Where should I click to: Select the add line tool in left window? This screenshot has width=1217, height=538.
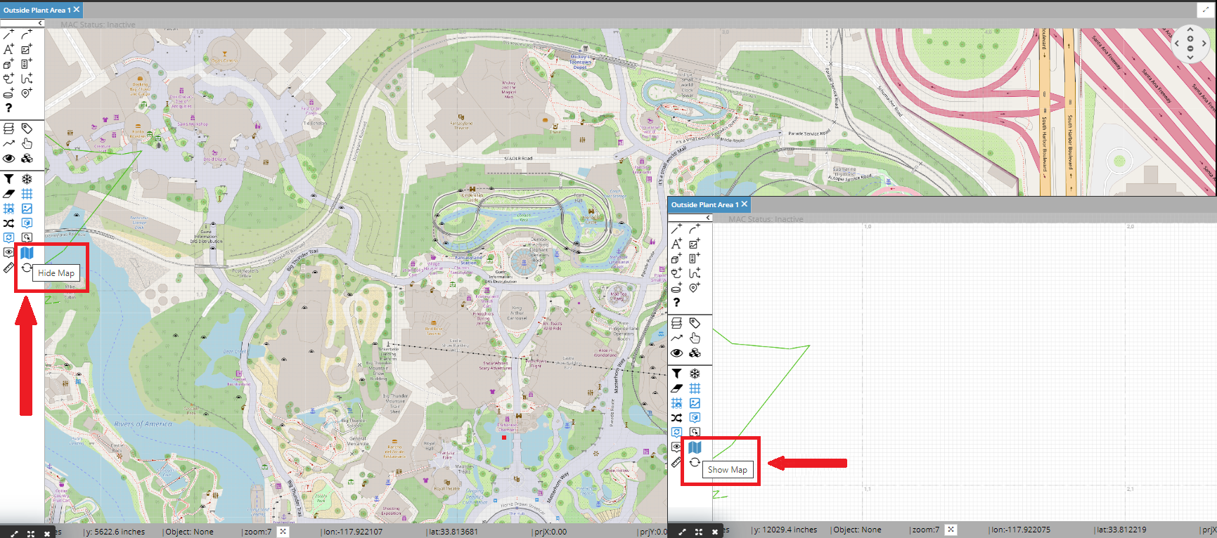(x=8, y=34)
